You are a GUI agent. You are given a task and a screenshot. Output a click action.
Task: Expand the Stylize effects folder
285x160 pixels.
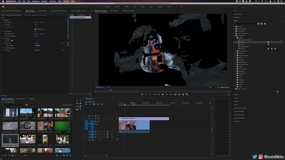236,76
